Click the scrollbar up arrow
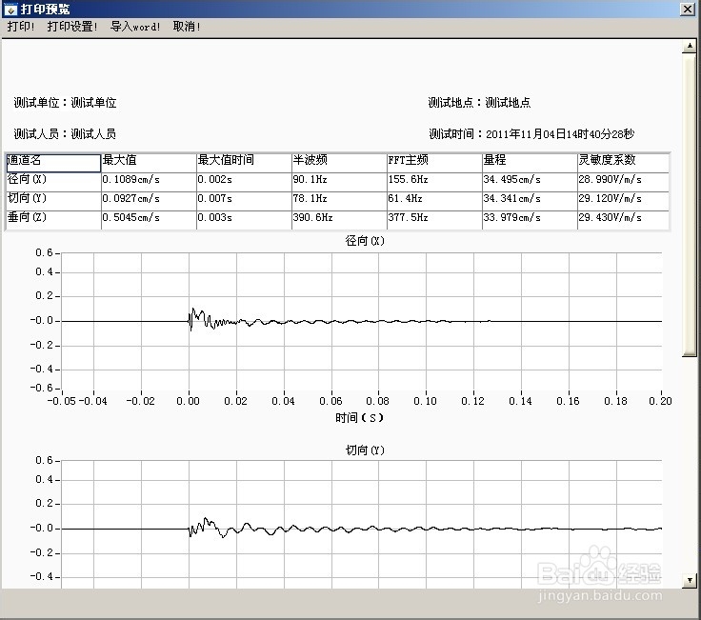This screenshot has width=701, height=620. (x=690, y=46)
